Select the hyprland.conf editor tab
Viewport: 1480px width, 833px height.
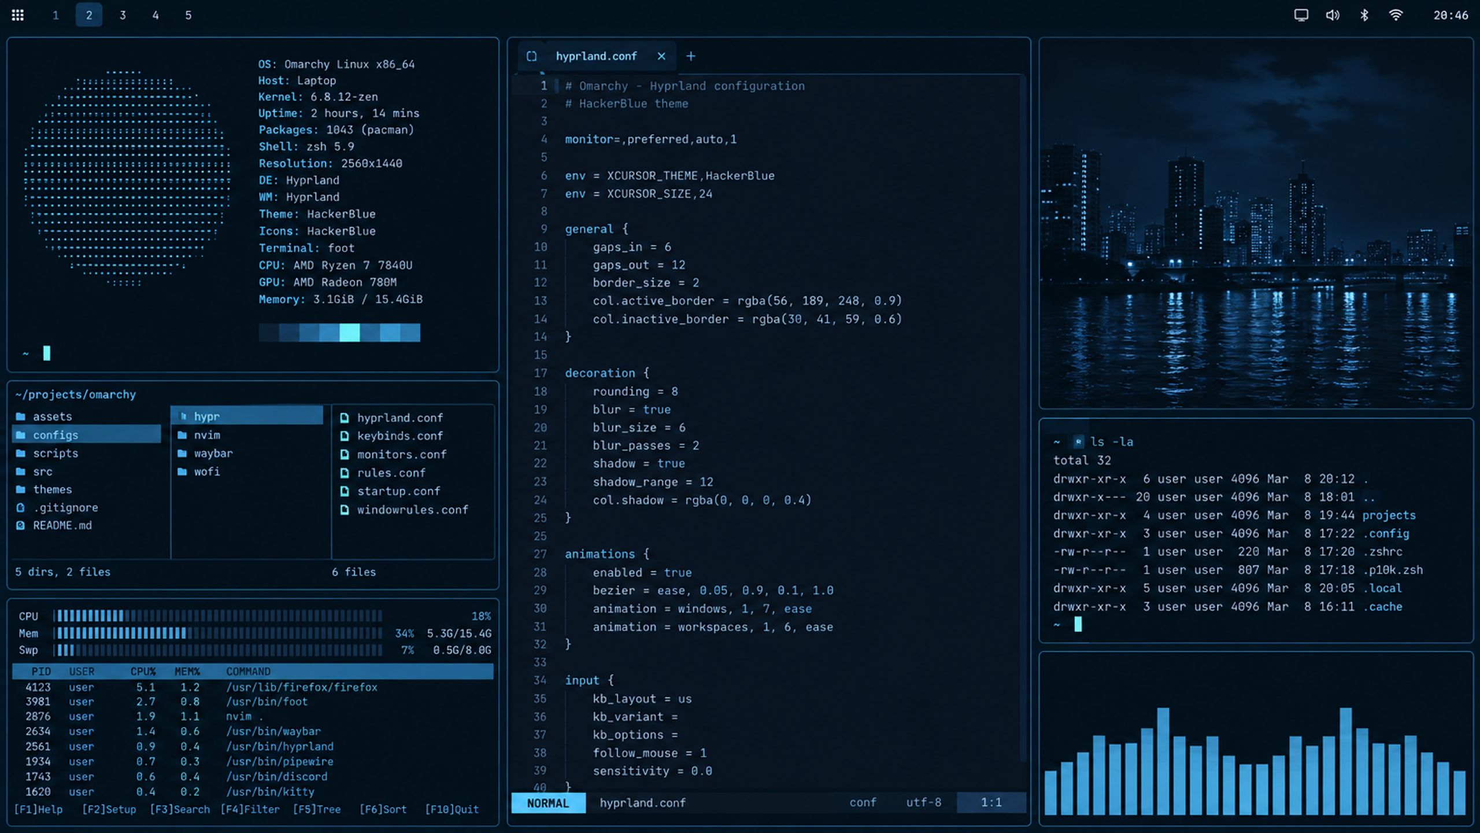[596, 56]
